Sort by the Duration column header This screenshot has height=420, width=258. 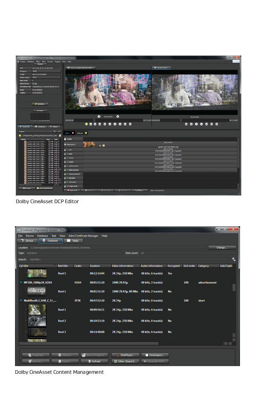pos(100,266)
